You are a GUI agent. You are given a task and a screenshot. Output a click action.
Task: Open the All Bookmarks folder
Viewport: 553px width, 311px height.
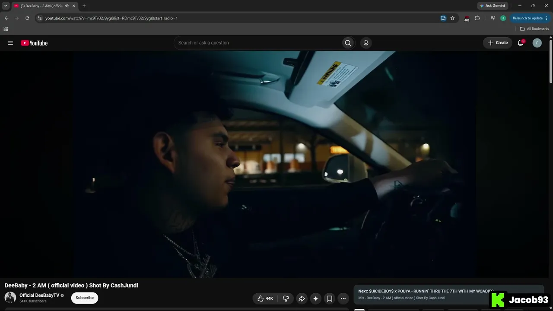pyautogui.click(x=534, y=29)
